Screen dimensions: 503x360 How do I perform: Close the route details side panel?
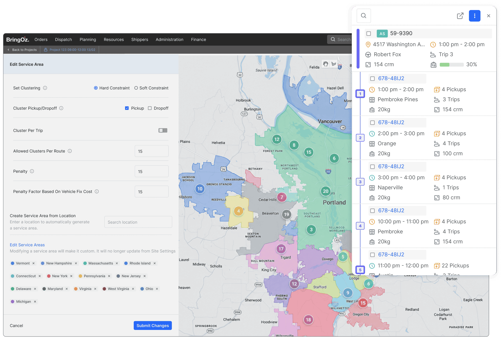(488, 16)
